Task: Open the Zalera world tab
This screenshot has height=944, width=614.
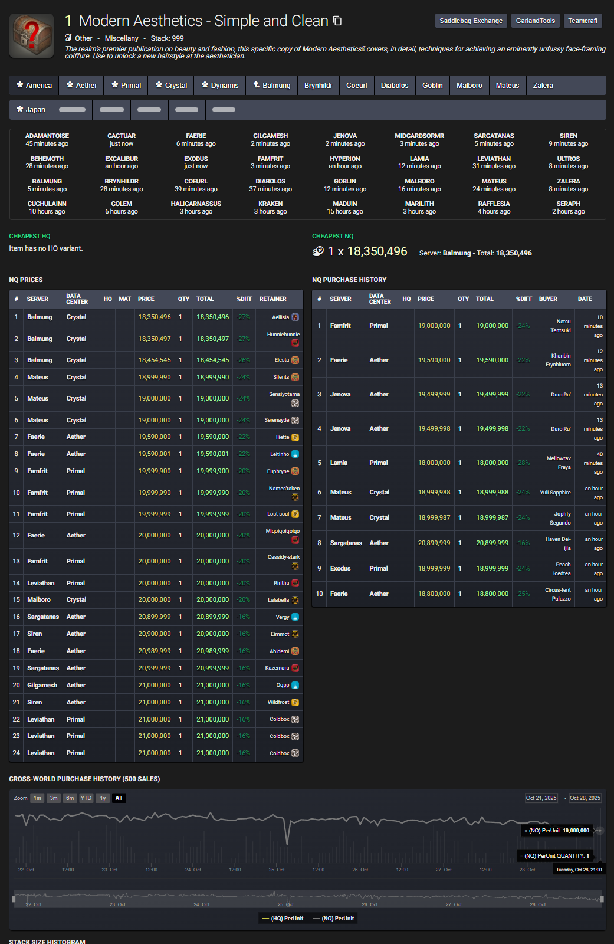Action: point(543,86)
